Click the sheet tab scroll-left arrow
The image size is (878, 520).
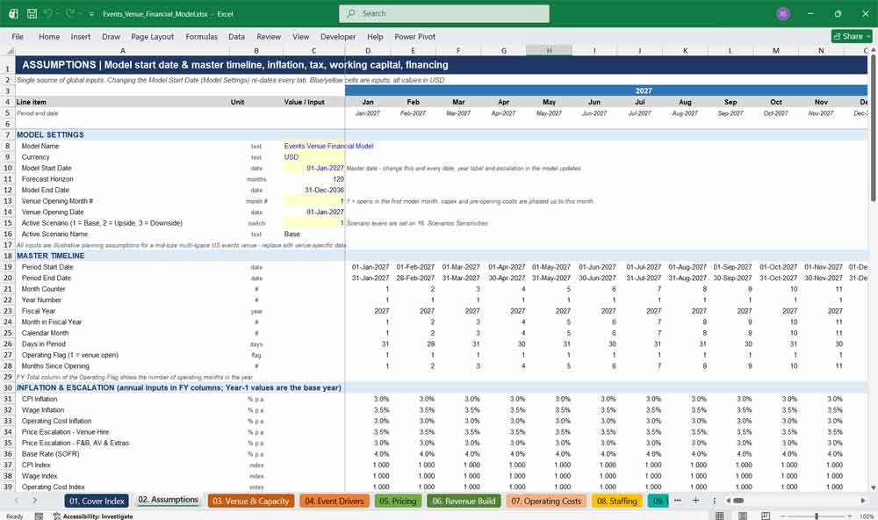[x=16, y=501]
